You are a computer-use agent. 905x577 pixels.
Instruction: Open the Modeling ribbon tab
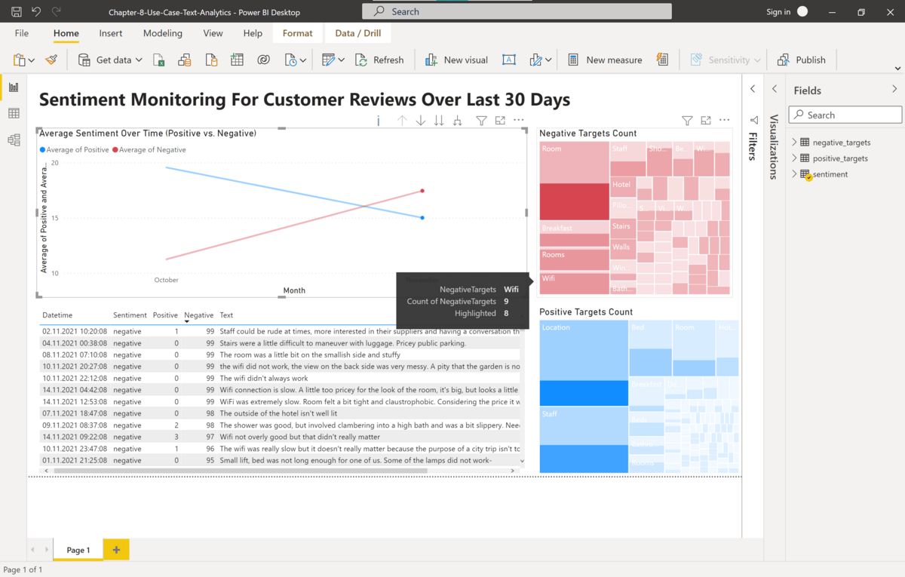163,33
